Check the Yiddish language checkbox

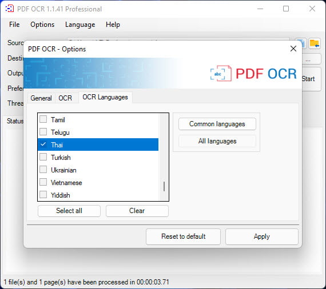pyautogui.click(x=43, y=195)
